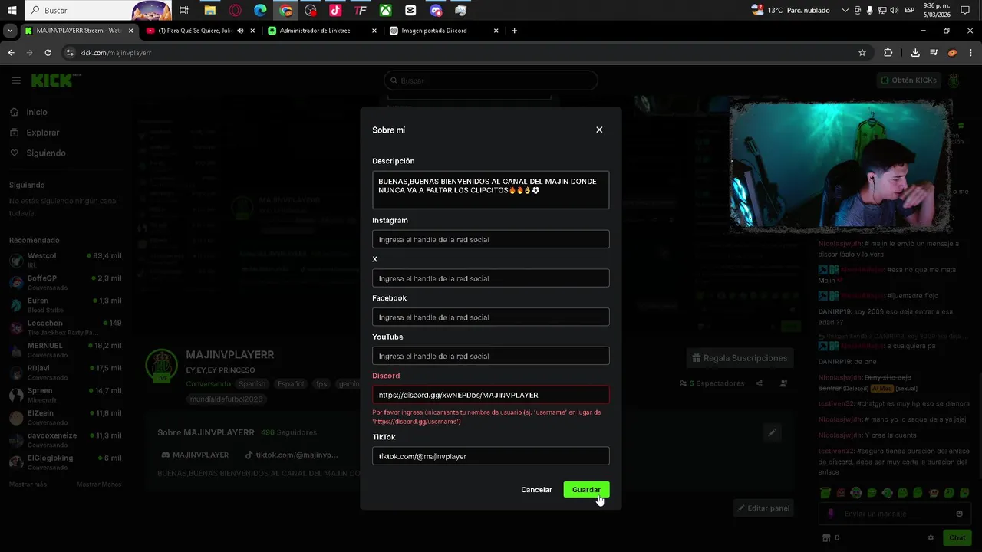
Task: Launch Microsoft Edge from the taskbar
Action: click(x=260, y=10)
